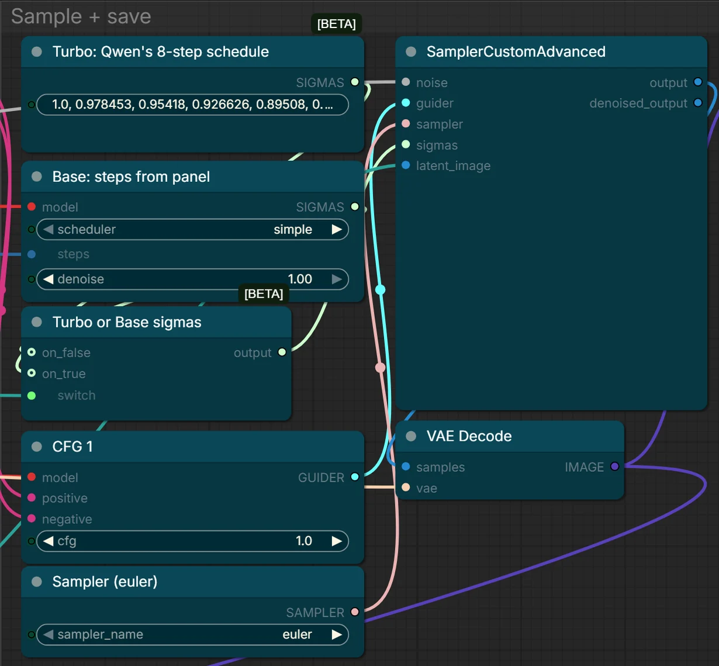Screen dimensions: 719x666
Task: Click on_true input socket
Action: tap(32, 373)
